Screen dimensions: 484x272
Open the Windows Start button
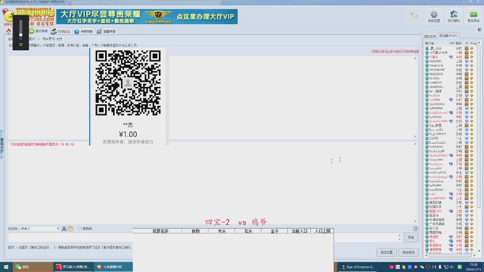(6, 267)
